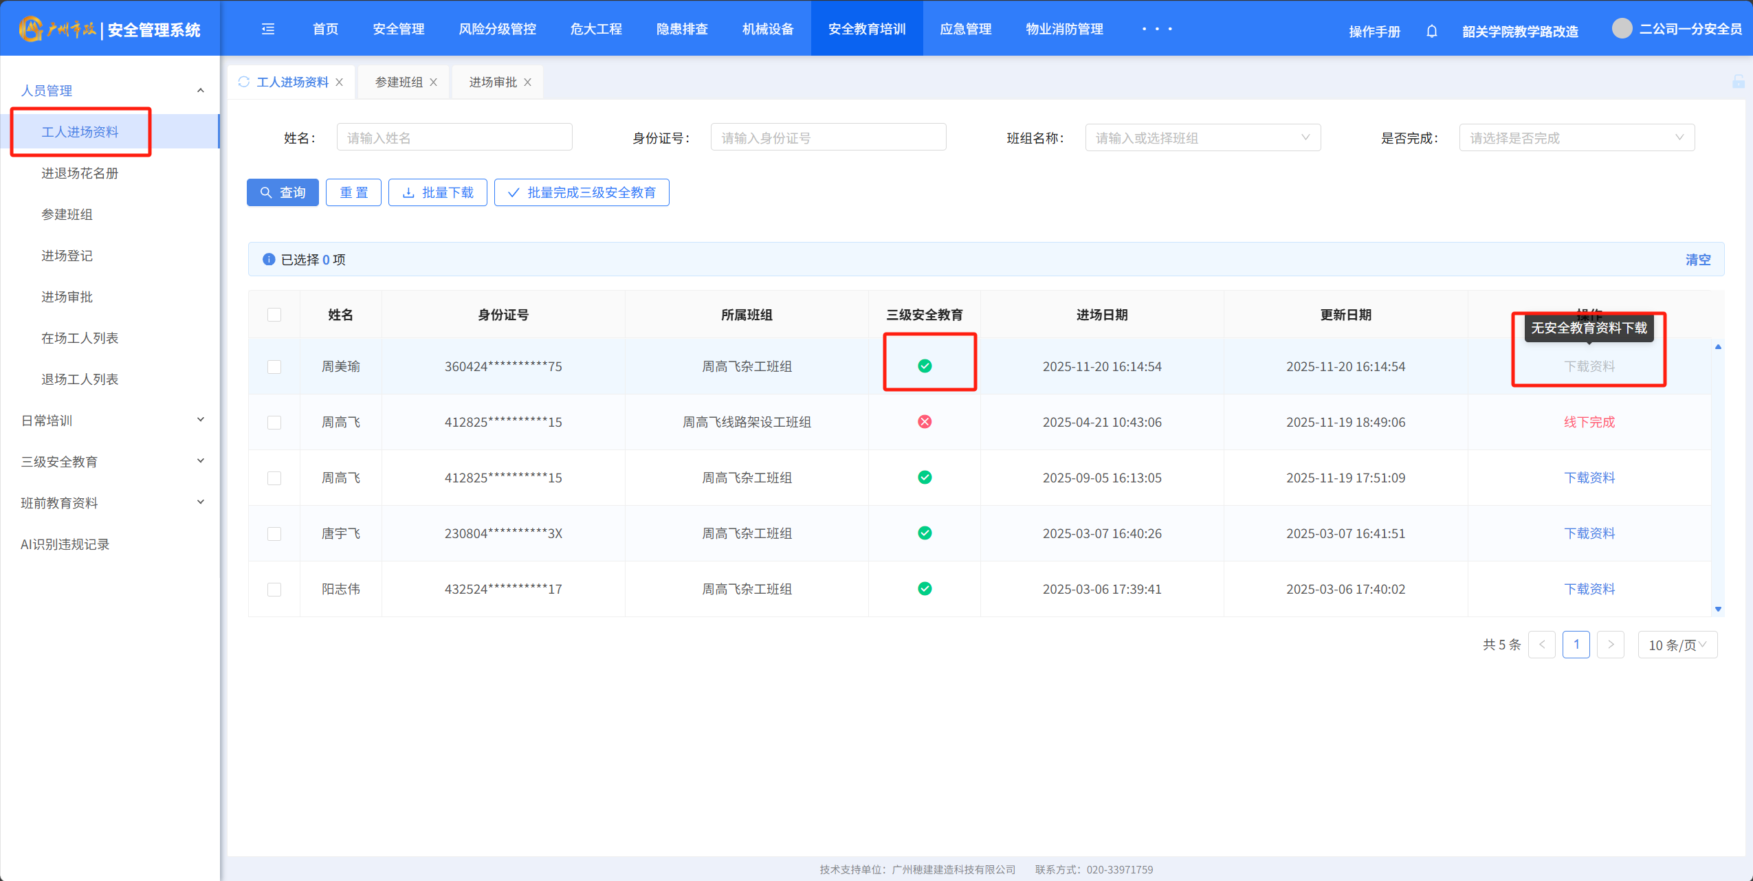Close the 参建班组 tab

coord(434,82)
